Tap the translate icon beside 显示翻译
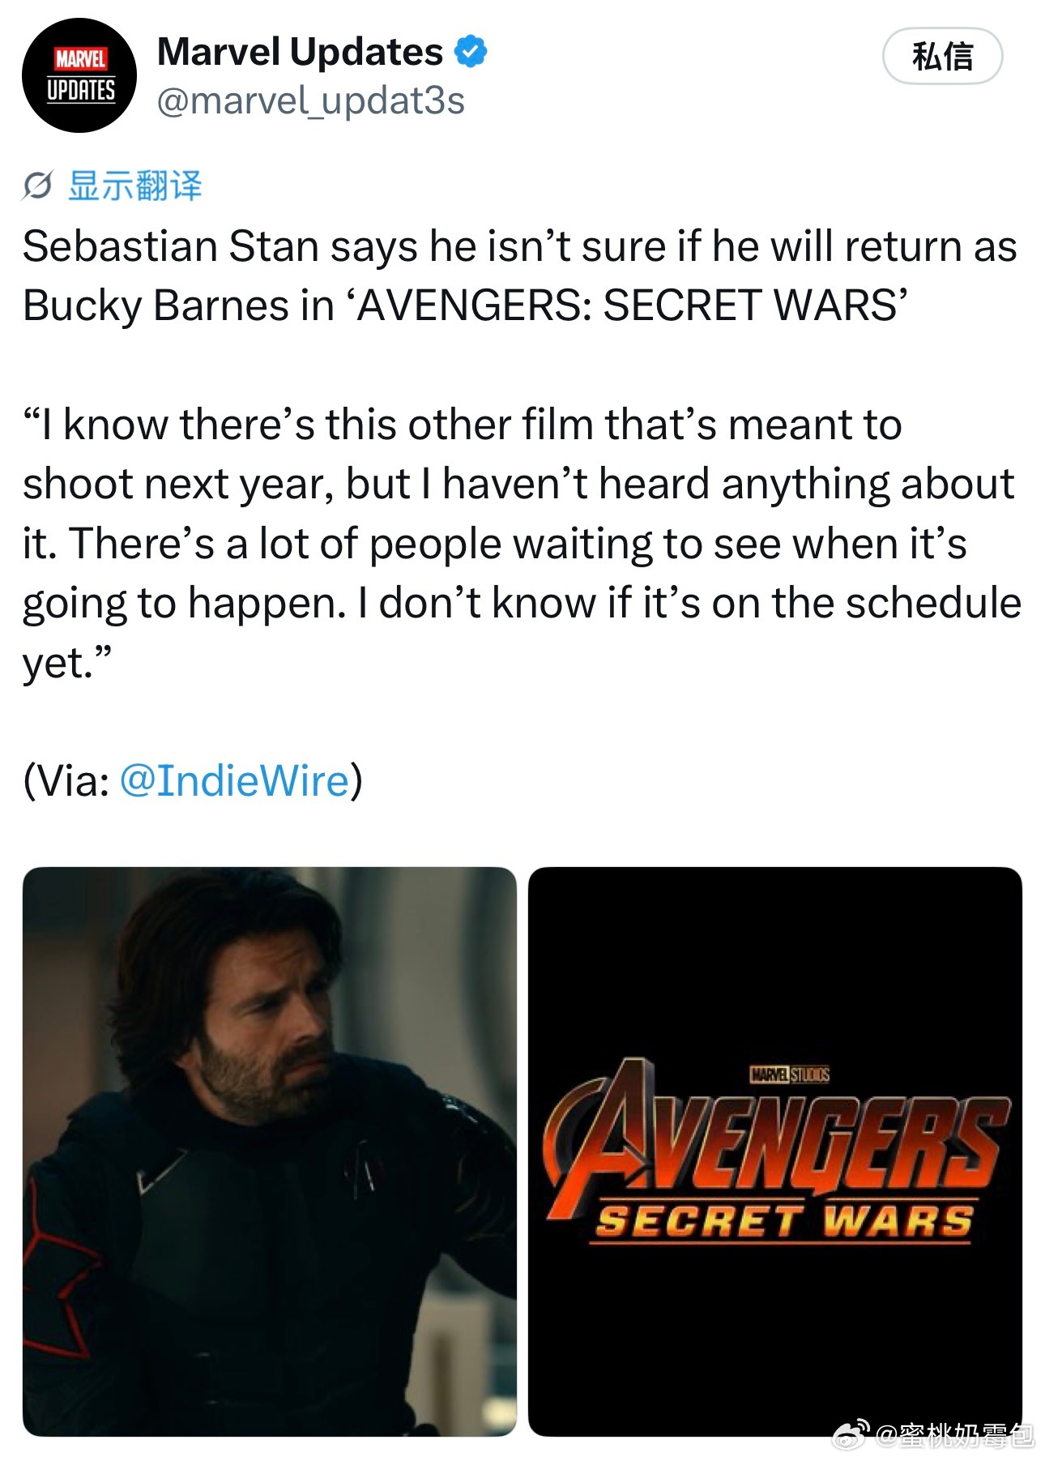Viewport: 1045px width, 1461px height. 37,186
